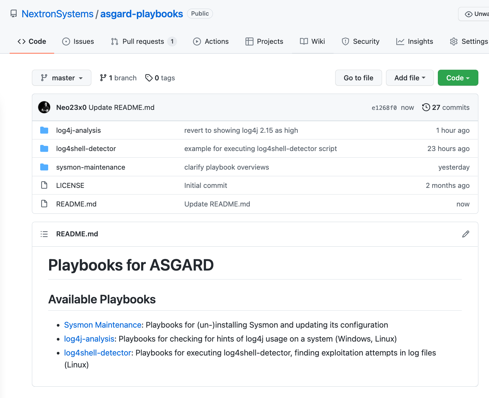
Task: Click the sysmon-maintenance folder icon
Action: 44,167
